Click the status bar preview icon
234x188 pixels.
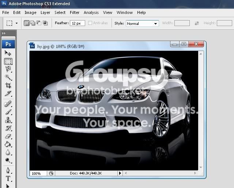51,173
